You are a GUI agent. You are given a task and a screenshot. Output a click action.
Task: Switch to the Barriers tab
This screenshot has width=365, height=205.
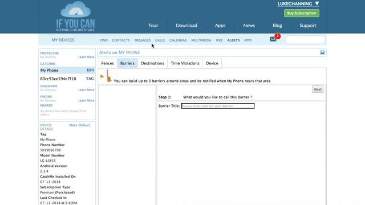tap(127, 63)
